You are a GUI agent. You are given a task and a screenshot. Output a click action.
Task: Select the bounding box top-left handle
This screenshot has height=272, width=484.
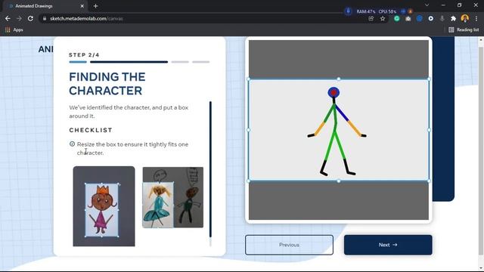click(249, 79)
